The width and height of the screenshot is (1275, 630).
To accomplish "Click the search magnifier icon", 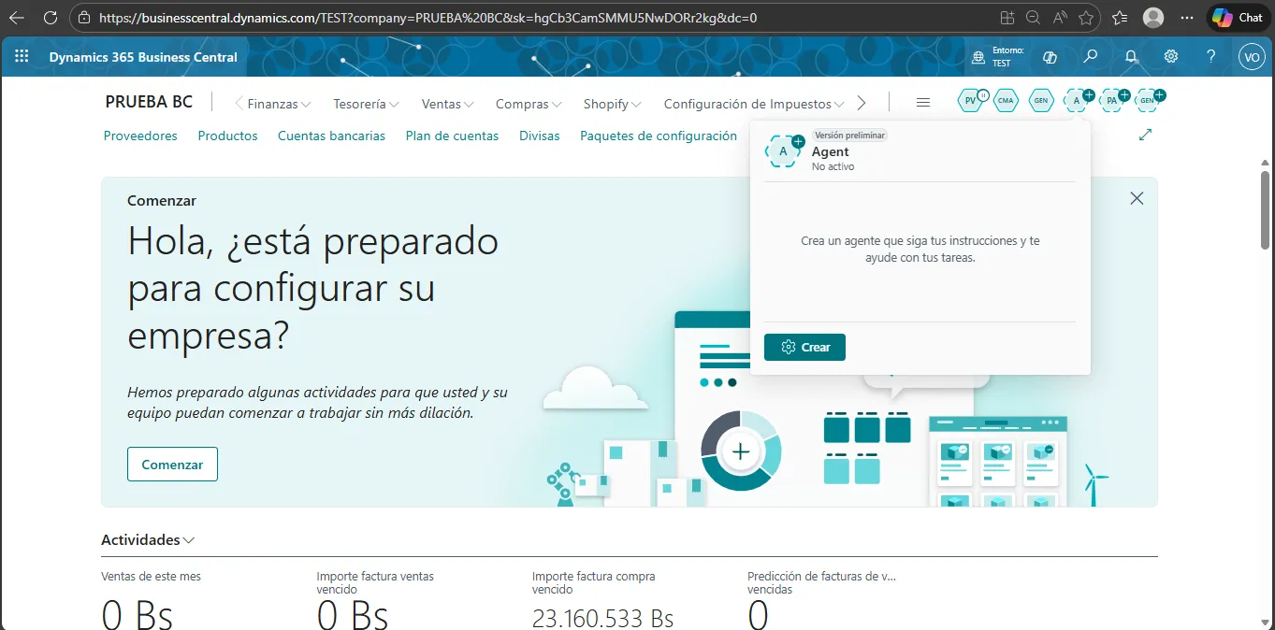I will tap(1090, 57).
